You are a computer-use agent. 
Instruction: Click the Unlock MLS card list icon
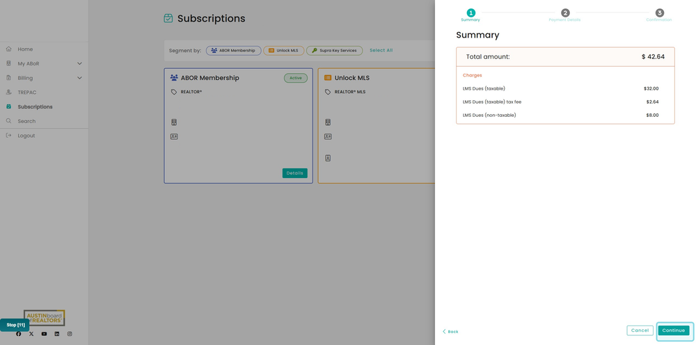(328, 78)
